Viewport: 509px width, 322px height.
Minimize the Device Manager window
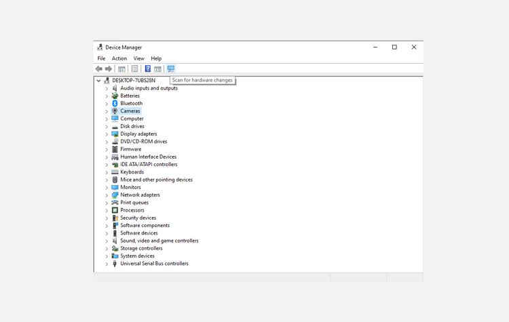point(375,47)
